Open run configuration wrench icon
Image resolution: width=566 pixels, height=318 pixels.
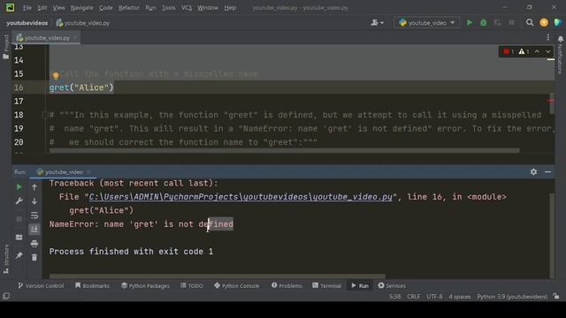click(19, 201)
